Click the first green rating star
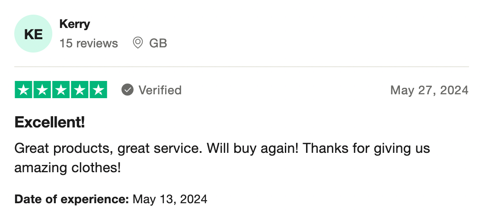This screenshot has width=485, height=217. tap(23, 90)
